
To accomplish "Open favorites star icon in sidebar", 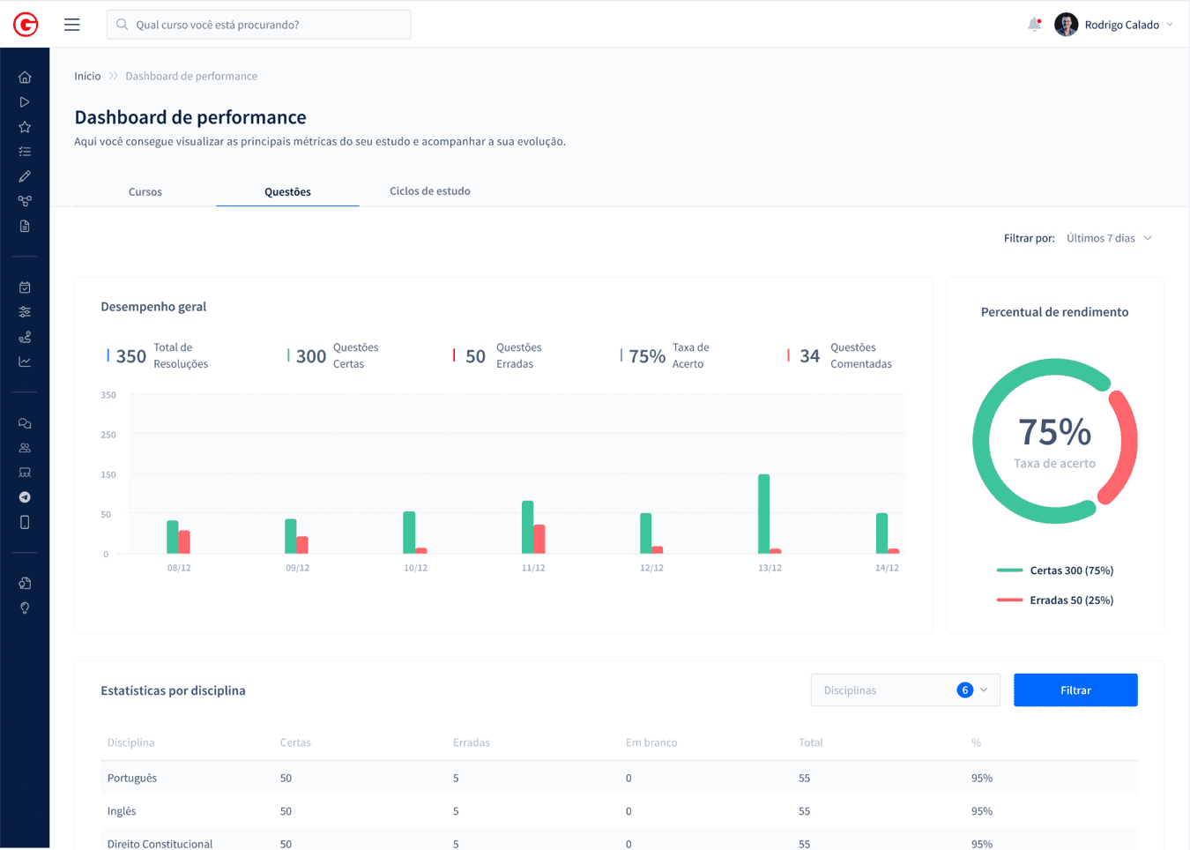I will click(x=25, y=127).
